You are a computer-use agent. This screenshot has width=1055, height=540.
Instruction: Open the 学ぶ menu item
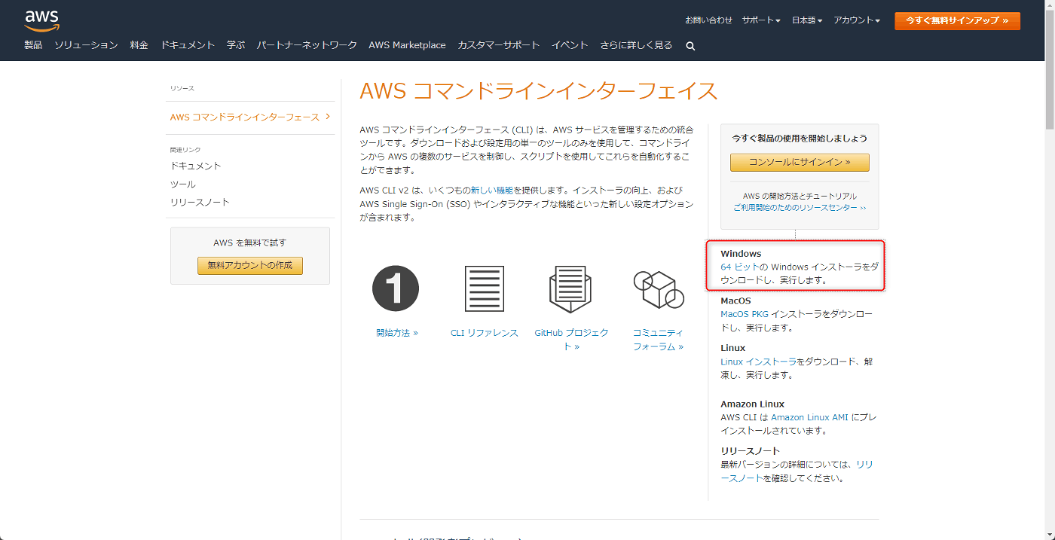[x=236, y=45]
